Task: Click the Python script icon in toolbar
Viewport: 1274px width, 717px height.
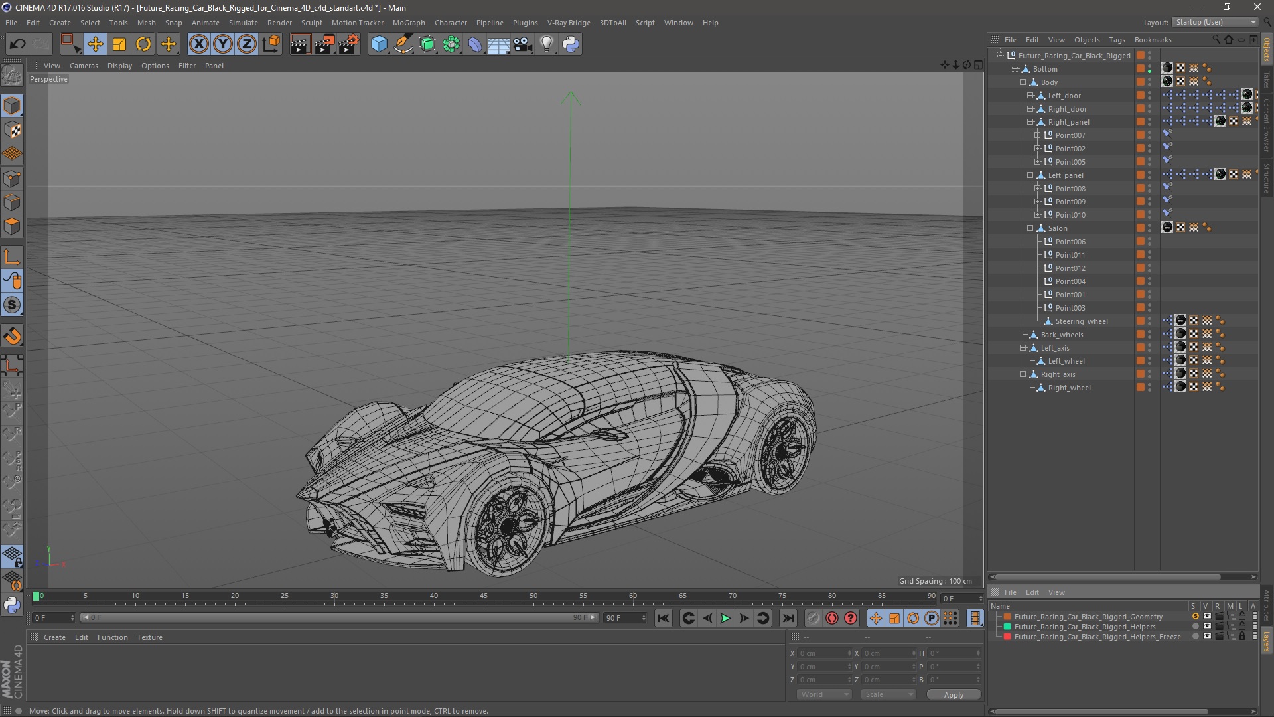Action: [x=571, y=44]
